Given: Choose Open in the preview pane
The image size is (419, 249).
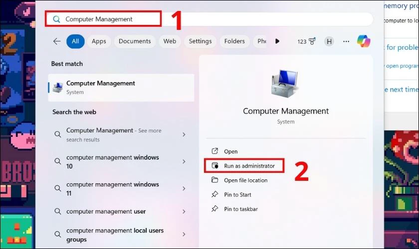Looking at the screenshot, I should point(230,151).
